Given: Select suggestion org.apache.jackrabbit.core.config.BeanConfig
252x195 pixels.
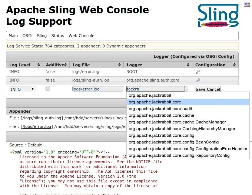Looking at the screenshot, I should (188, 142).
